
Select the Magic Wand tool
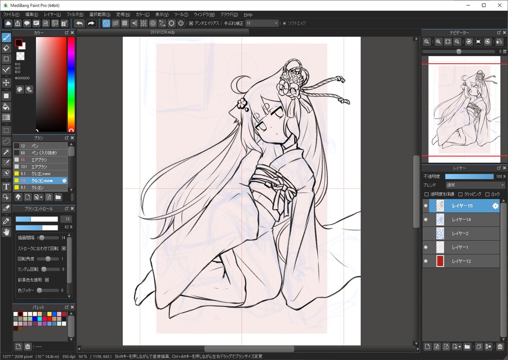6,152
